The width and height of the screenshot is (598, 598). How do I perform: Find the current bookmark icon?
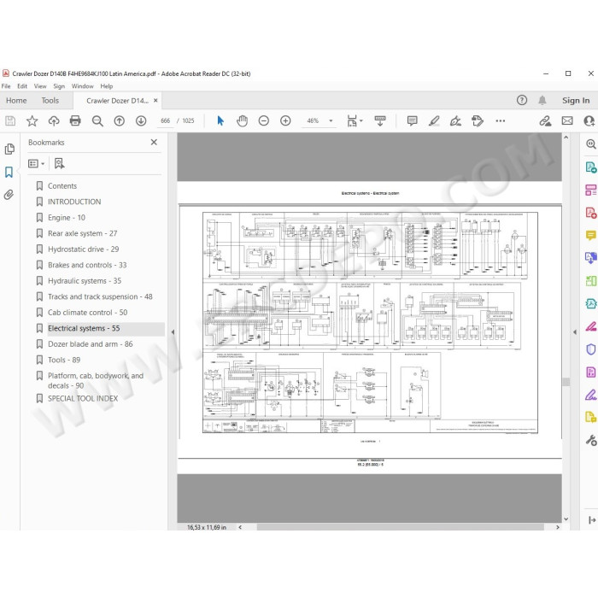coord(59,164)
